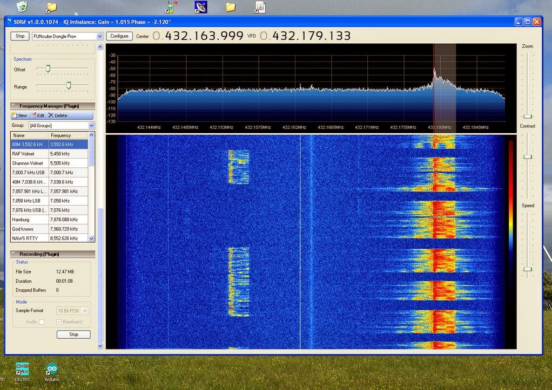Image resolution: width=552 pixels, height=390 pixels.
Task: Click New in Frequency Manager toolbar
Action: [19, 115]
